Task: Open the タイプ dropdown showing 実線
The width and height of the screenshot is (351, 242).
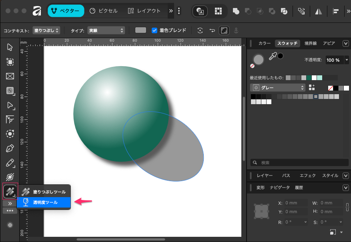Action: tap(106, 30)
